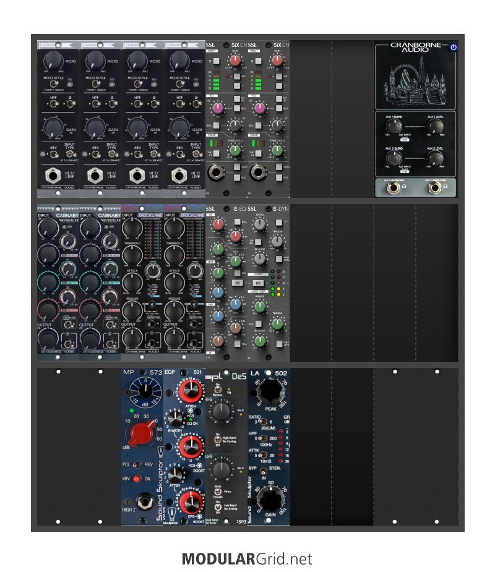Adjust the AUX 2 BLEND knob
The height and width of the screenshot is (572, 495).
point(394,158)
